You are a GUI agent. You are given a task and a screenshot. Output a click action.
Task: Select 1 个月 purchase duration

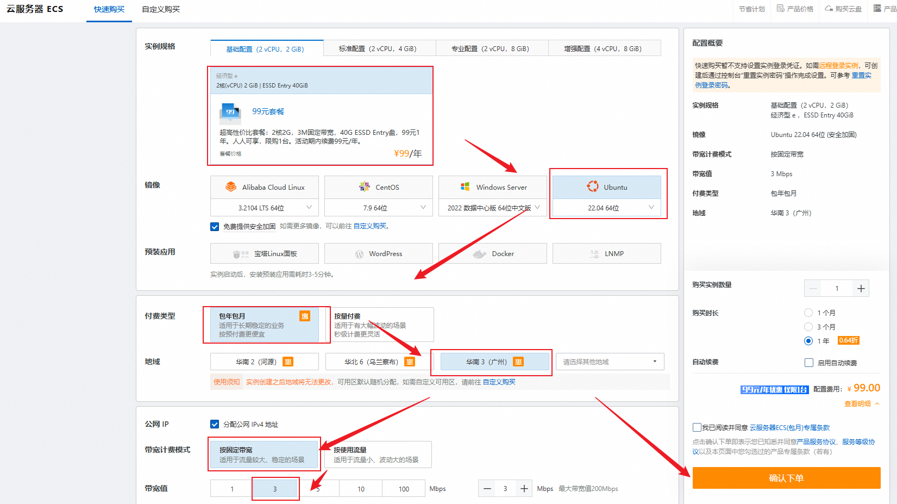click(808, 313)
